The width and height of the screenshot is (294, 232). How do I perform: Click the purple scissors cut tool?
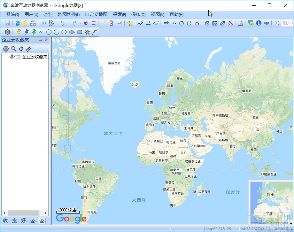(230, 23)
